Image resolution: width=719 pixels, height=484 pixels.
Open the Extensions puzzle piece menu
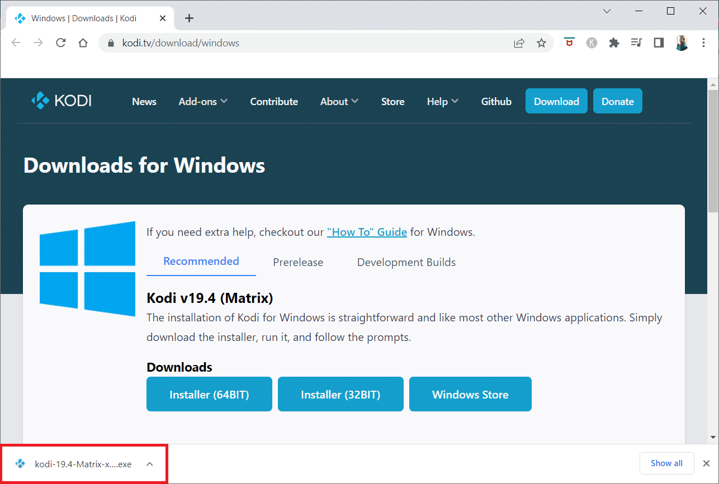click(614, 43)
